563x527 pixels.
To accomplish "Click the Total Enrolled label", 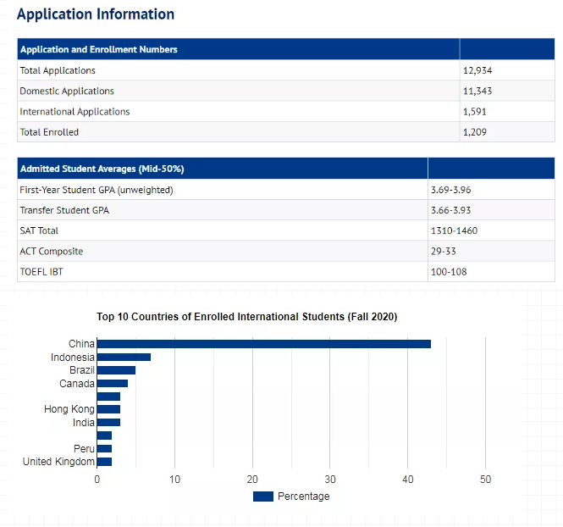I will click(x=49, y=132).
